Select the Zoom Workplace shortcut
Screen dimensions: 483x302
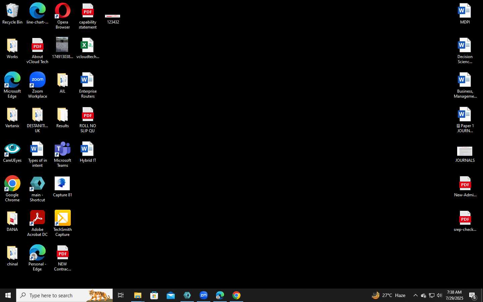point(38,85)
